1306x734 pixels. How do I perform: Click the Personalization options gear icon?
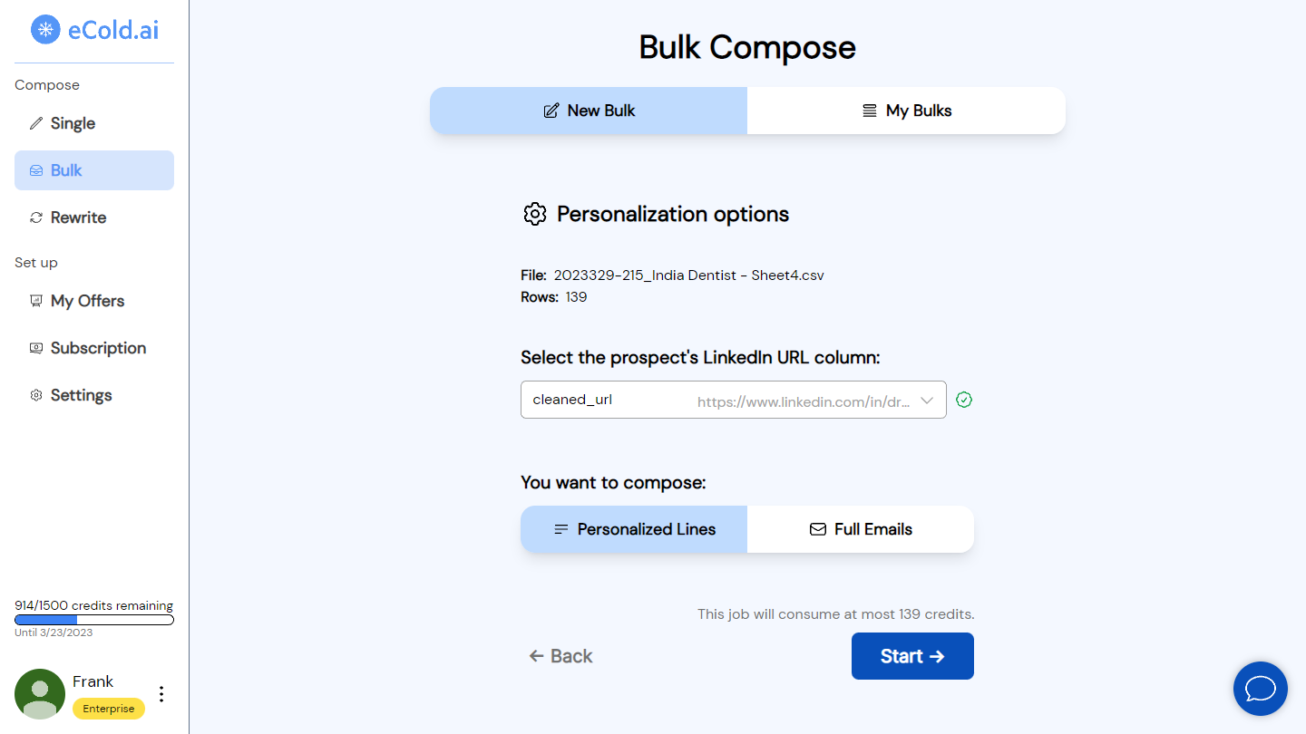coord(535,214)
